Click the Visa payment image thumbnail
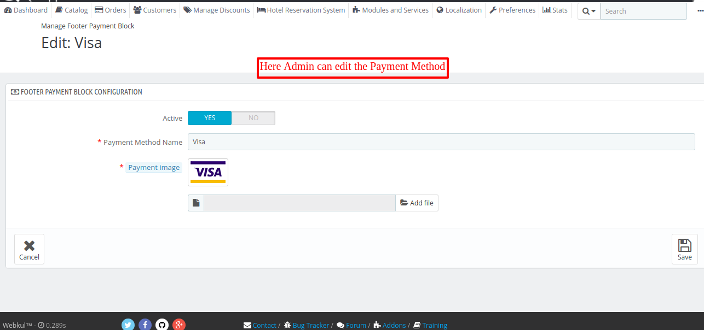Image resolution: width=704 pixels, height=330 pixels. click(208, 172)
